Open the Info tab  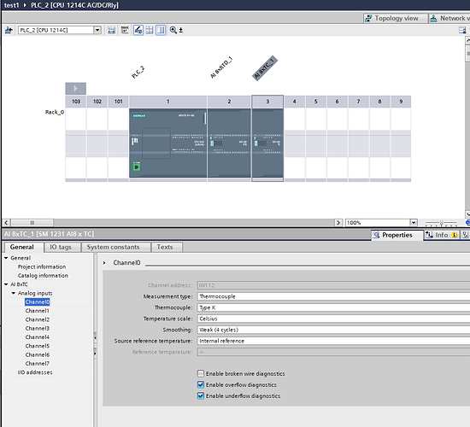click(441, 235)
